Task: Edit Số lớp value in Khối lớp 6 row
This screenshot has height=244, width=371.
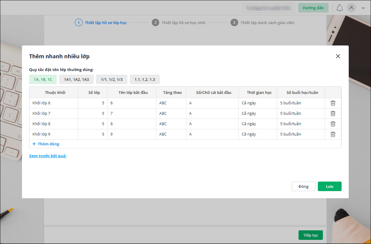Action: point(93,103)
